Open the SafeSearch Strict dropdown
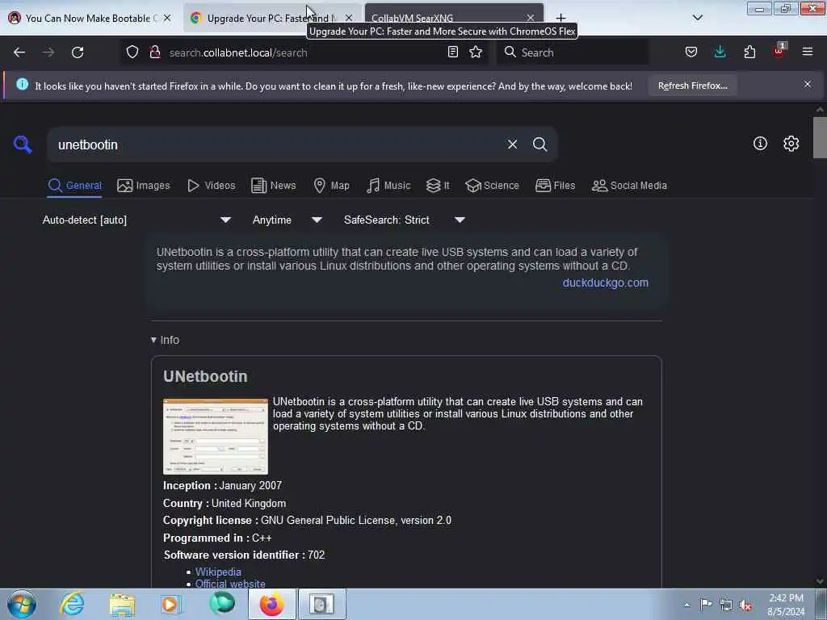This screenshot has width=827, height=620. (x=404, y=220)
